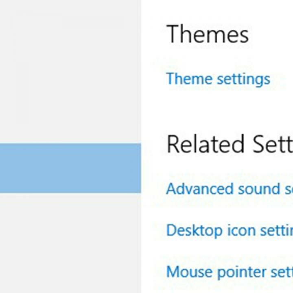The height and width of the screenshot is (293, 293).
Task: Click gray sidebar area below highlighted item
Action: [70, 244]
